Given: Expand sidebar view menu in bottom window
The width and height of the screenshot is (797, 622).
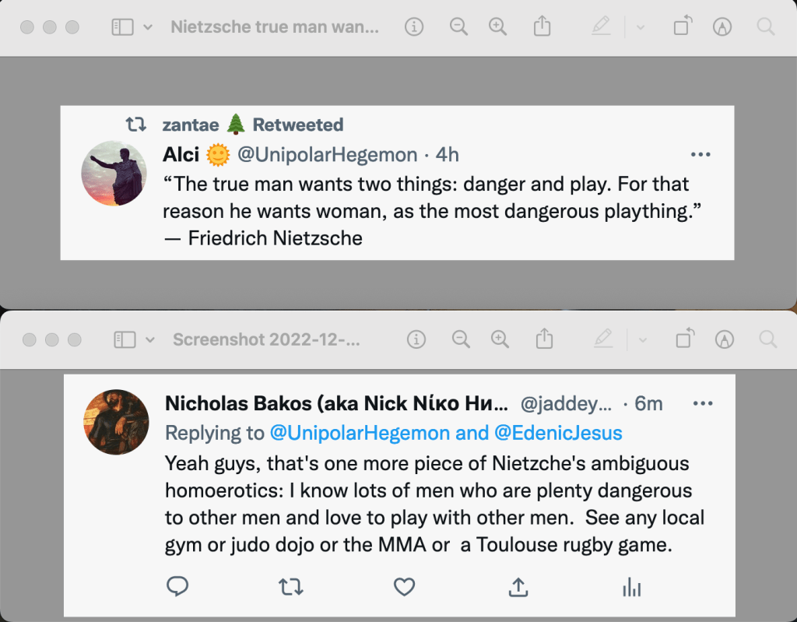Looking at the screenshot, I should point(150,339).
